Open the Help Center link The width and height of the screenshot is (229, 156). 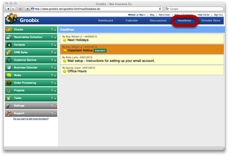click(204, 15)
